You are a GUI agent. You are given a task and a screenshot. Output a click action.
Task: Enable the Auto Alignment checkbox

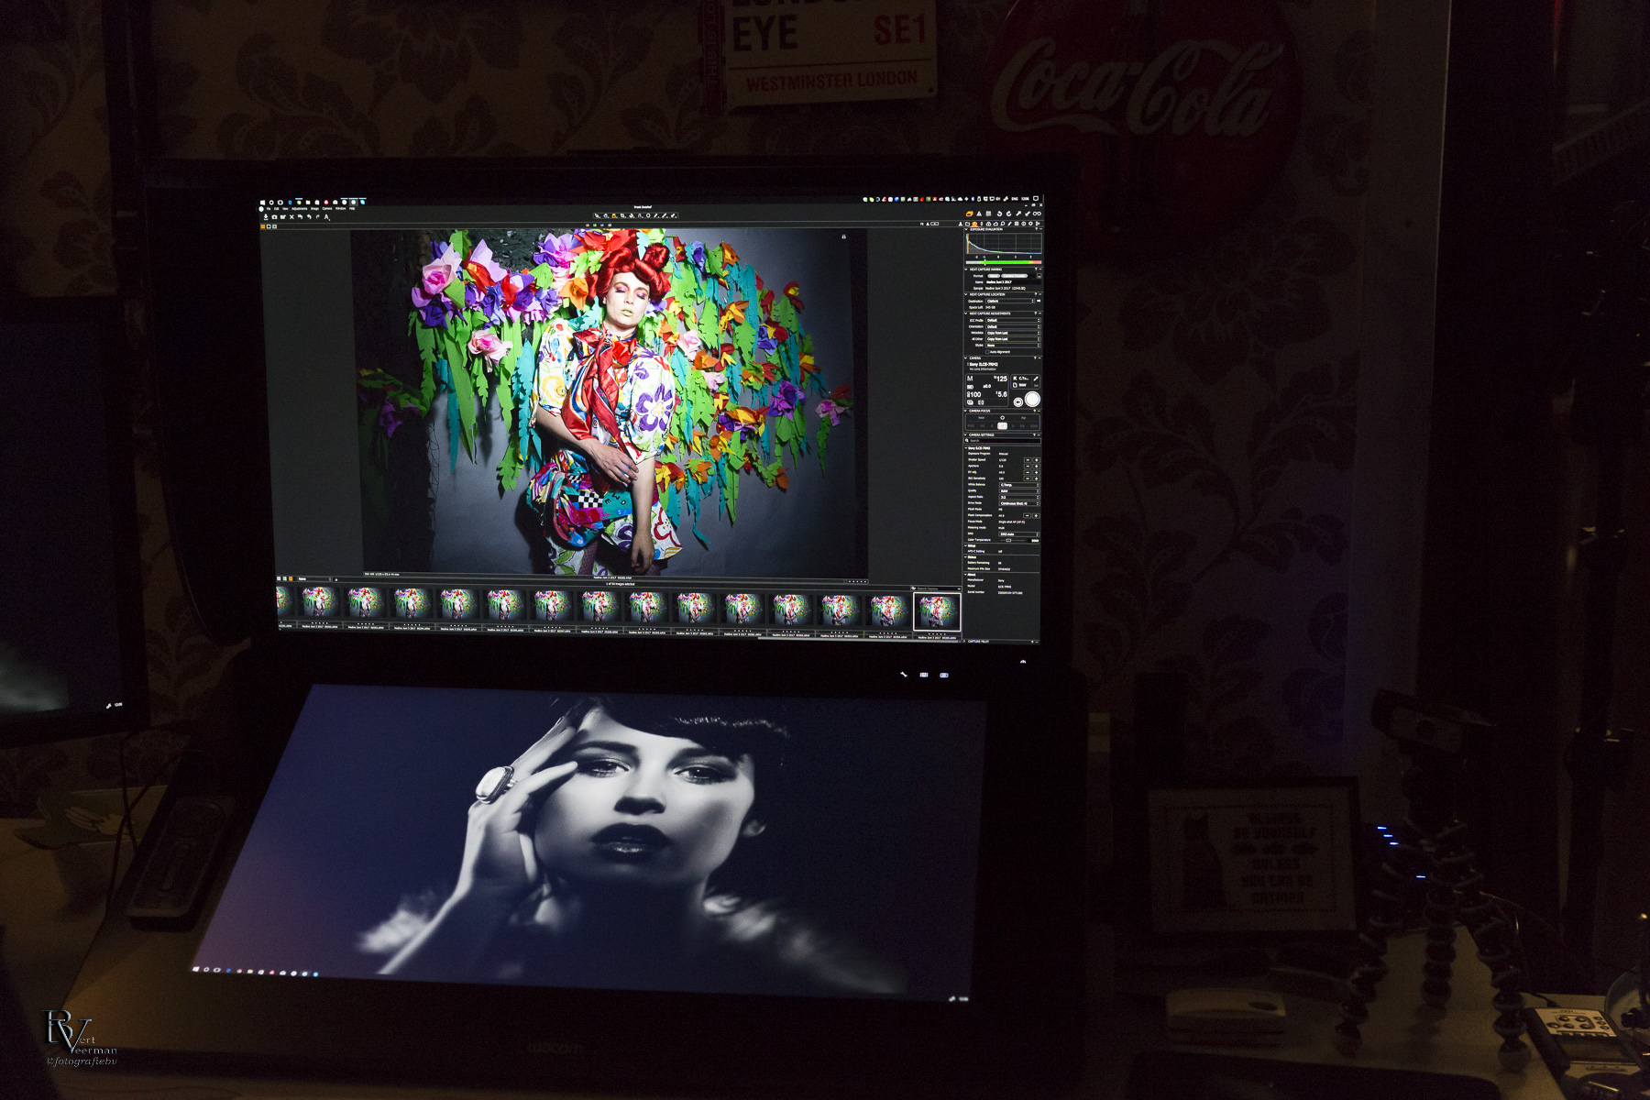(x=988, y=352)
